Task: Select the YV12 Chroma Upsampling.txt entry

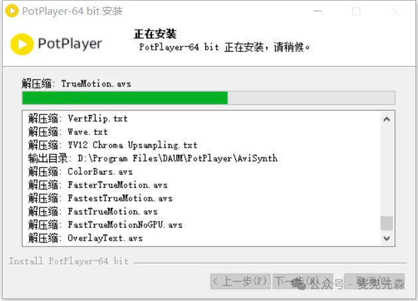Action: [113, 145]
